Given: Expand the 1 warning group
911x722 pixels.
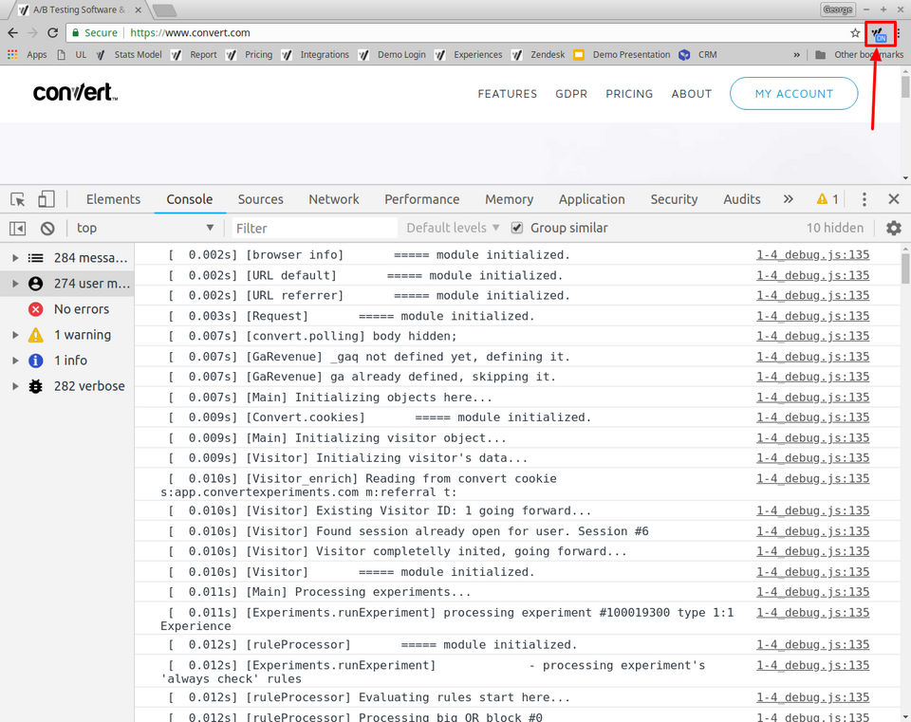Looking at the screenshot, I should 15,335.
